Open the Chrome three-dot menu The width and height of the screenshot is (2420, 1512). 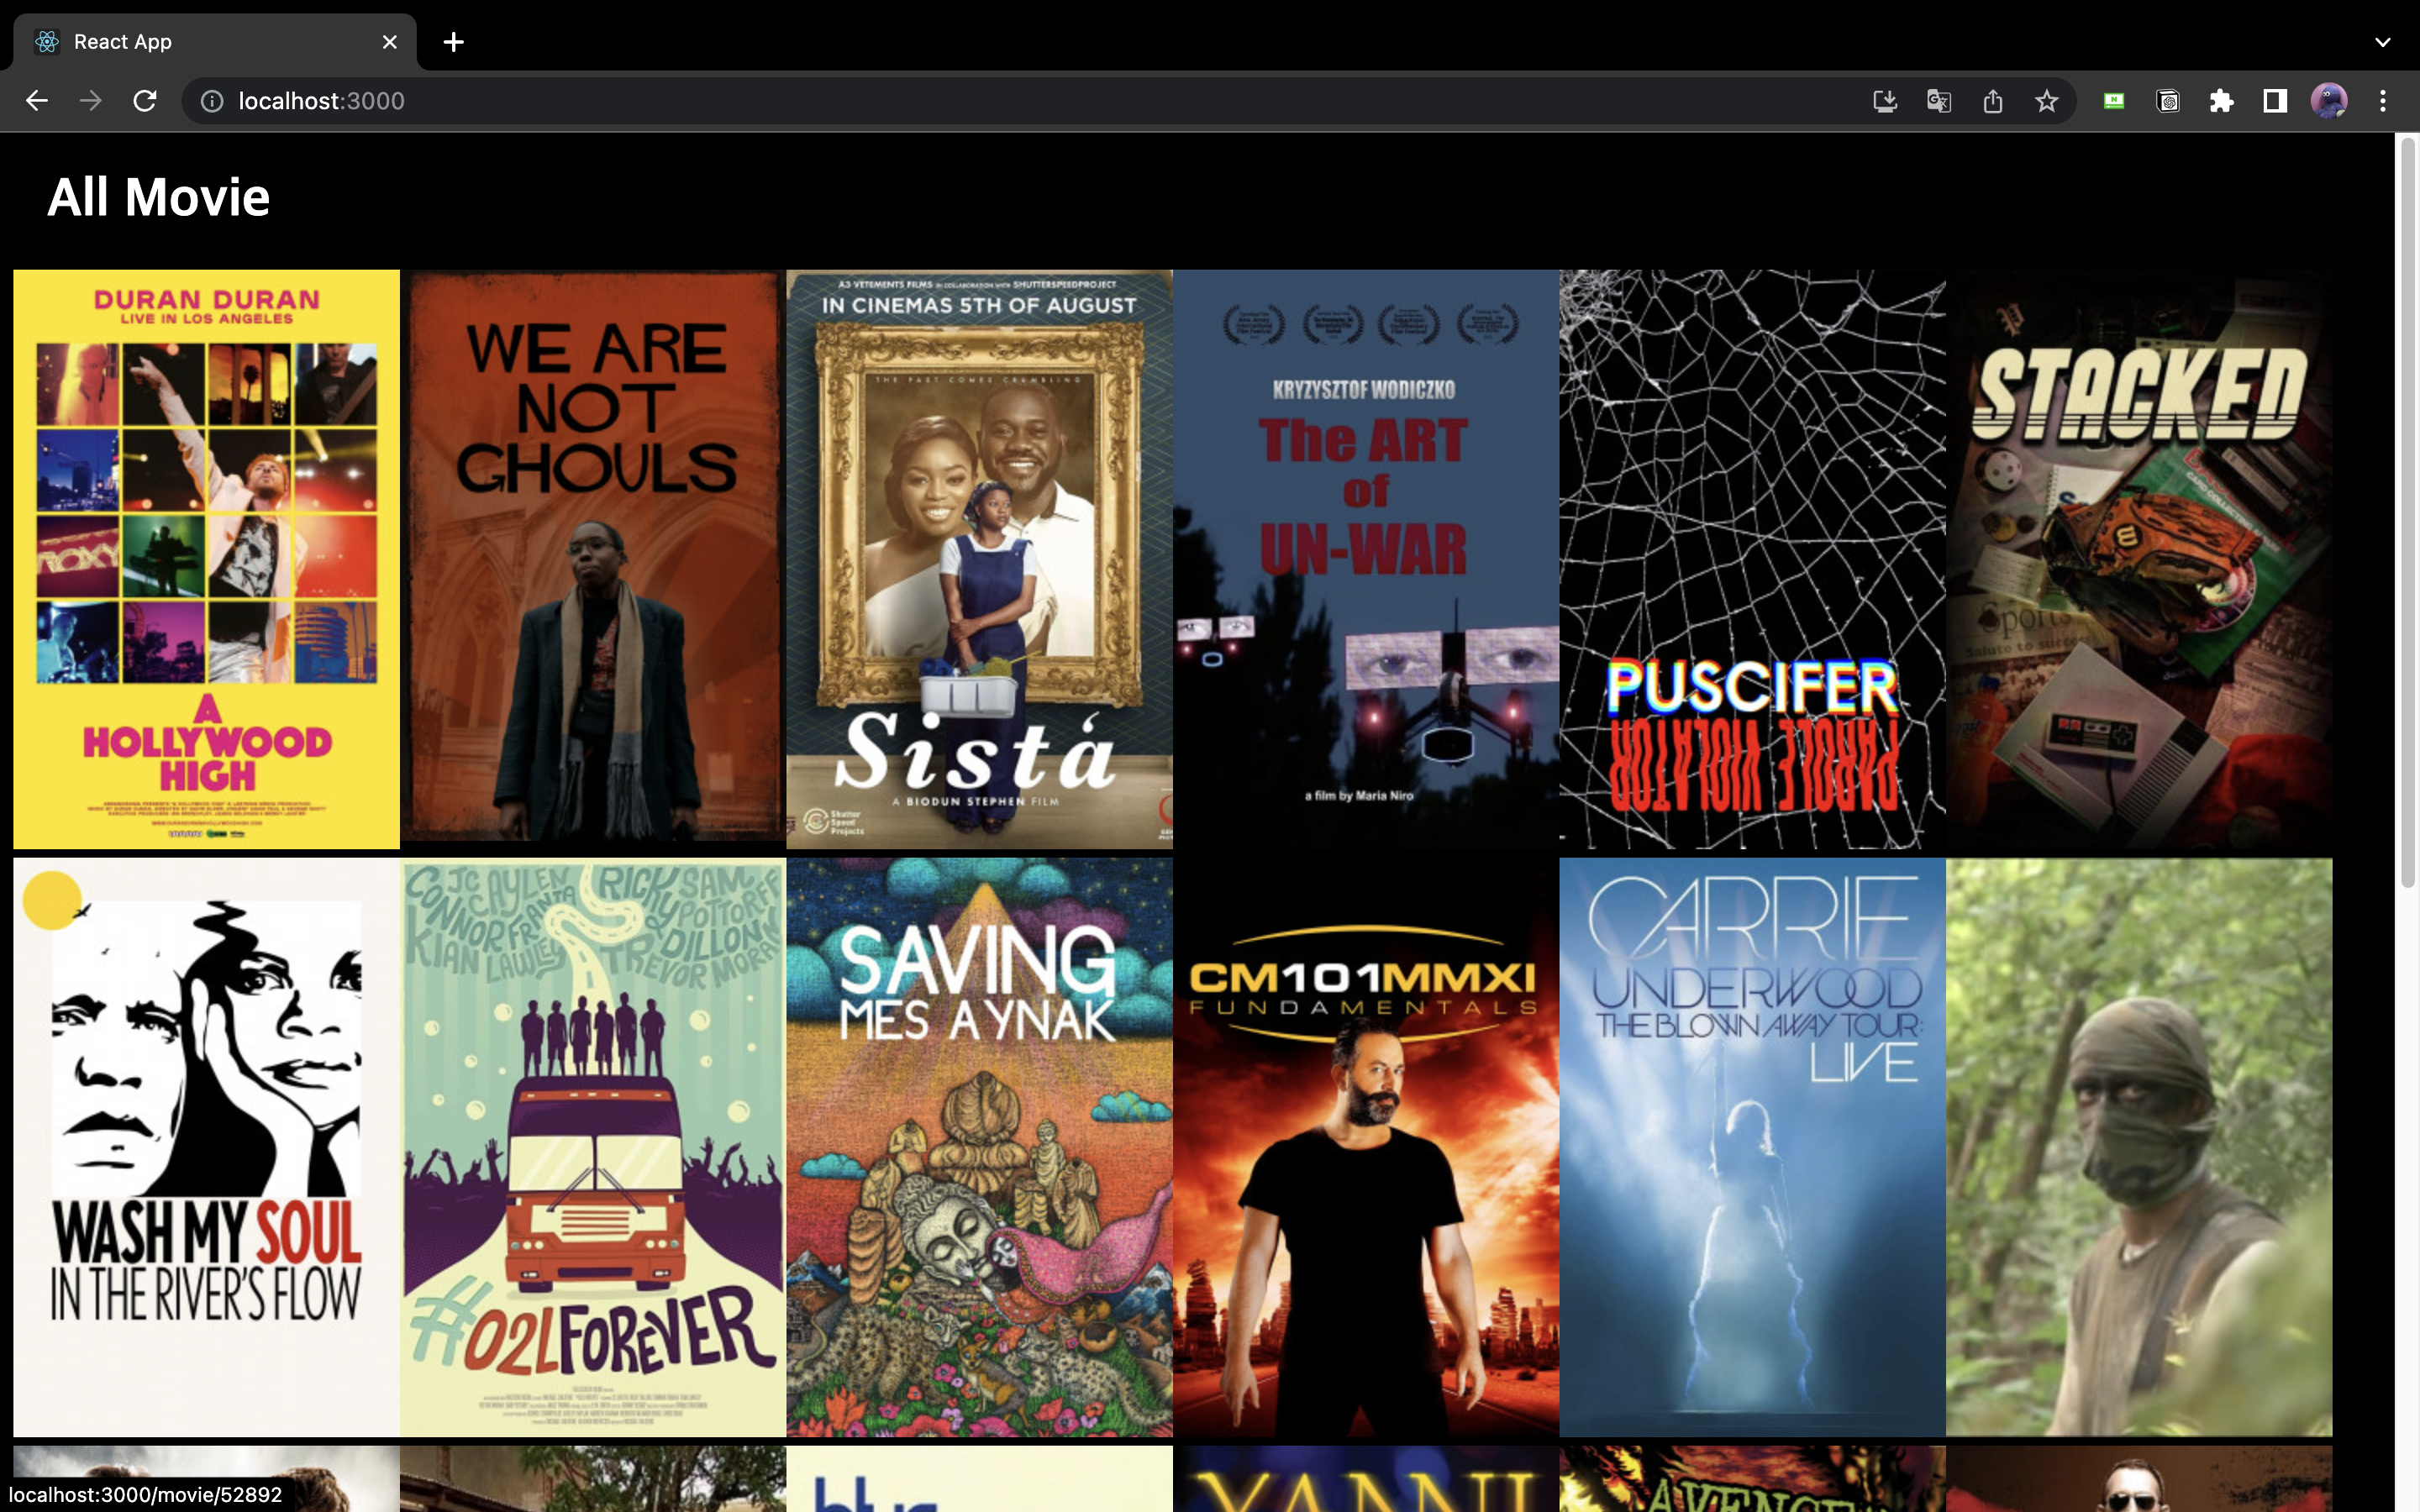2383,101
